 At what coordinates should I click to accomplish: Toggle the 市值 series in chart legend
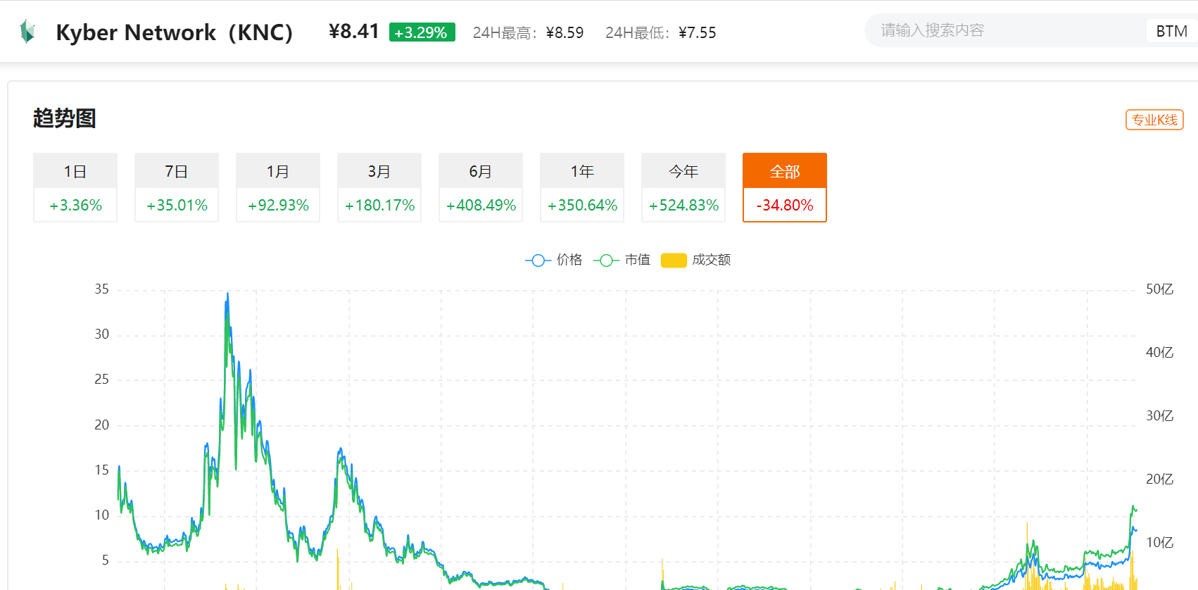pos(622,260)
